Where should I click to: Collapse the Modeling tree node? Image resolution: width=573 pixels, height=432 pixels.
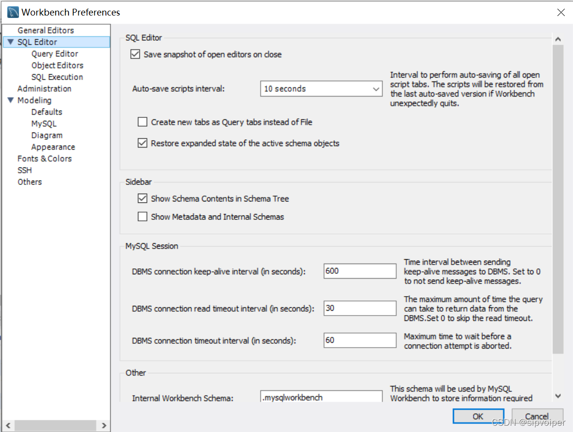(x=11, y=100)
